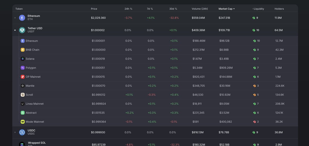Click ETH market cap $247.31B
309x146 pixels.
click(x=224, y=18)
